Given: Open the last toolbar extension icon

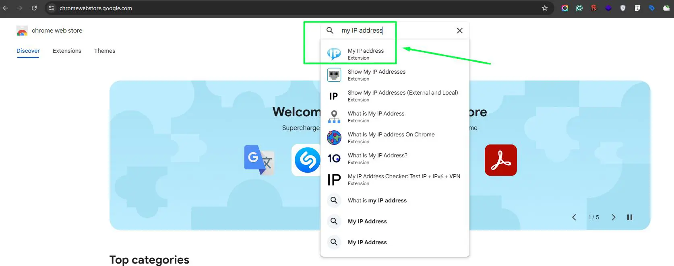Looking at the screenshot, I should [x=666, y=8].
